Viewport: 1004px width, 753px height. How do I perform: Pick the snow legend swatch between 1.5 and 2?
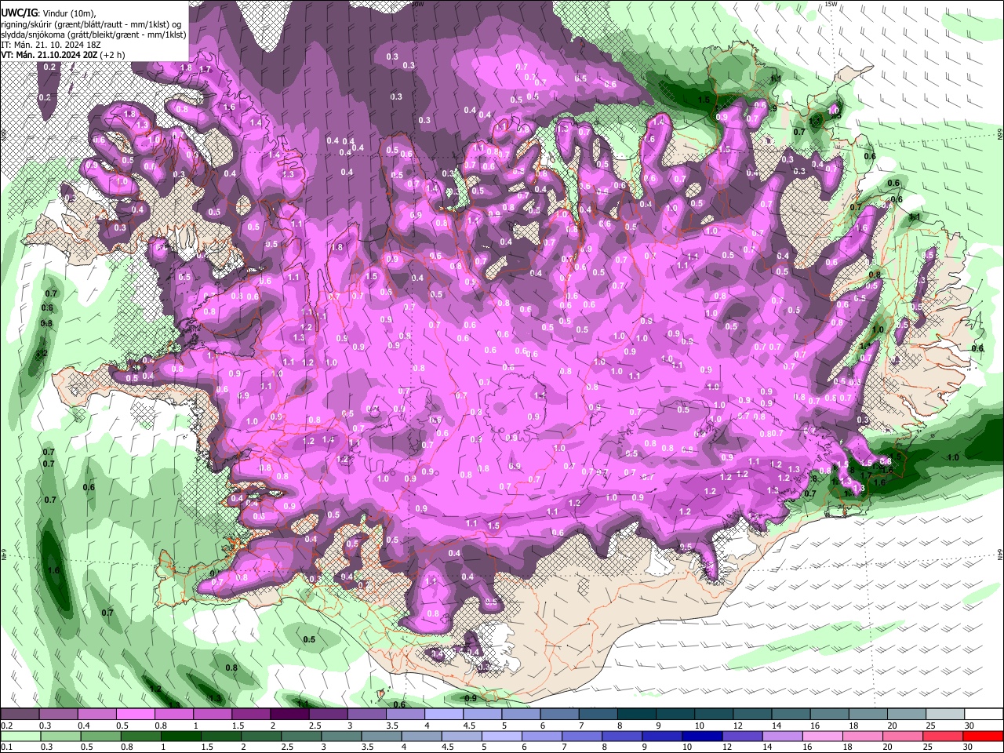point(250,715)
